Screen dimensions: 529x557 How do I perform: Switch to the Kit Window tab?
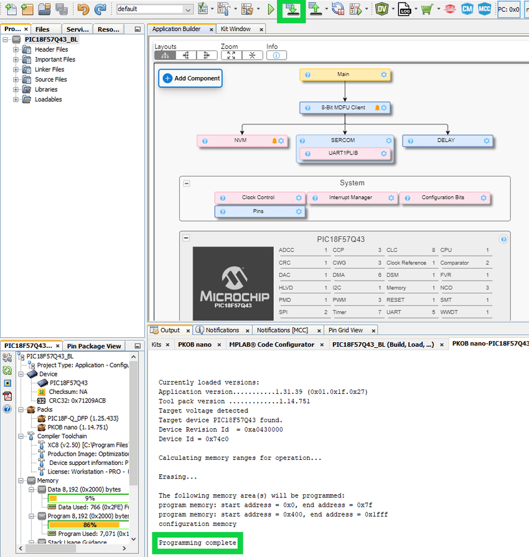[x=235, y=29]
